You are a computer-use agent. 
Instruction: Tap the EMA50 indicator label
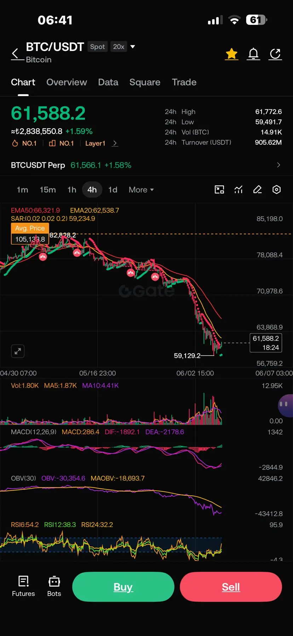point(35,210)
